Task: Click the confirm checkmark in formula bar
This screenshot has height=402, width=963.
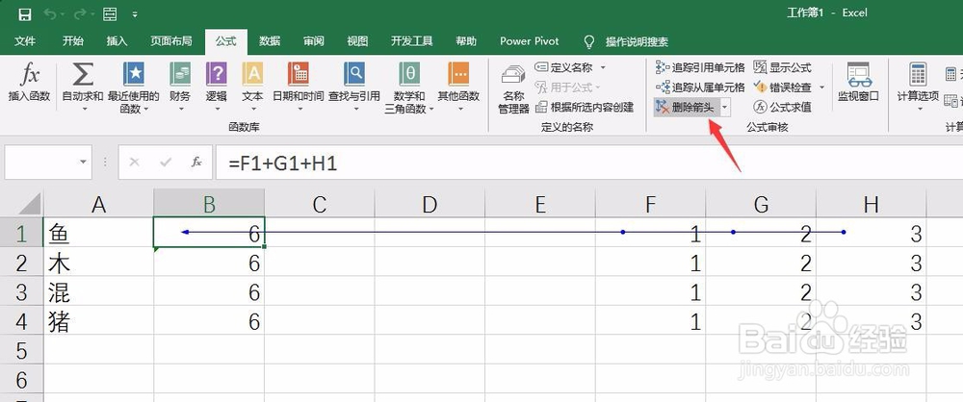Action: click(166, 162)
